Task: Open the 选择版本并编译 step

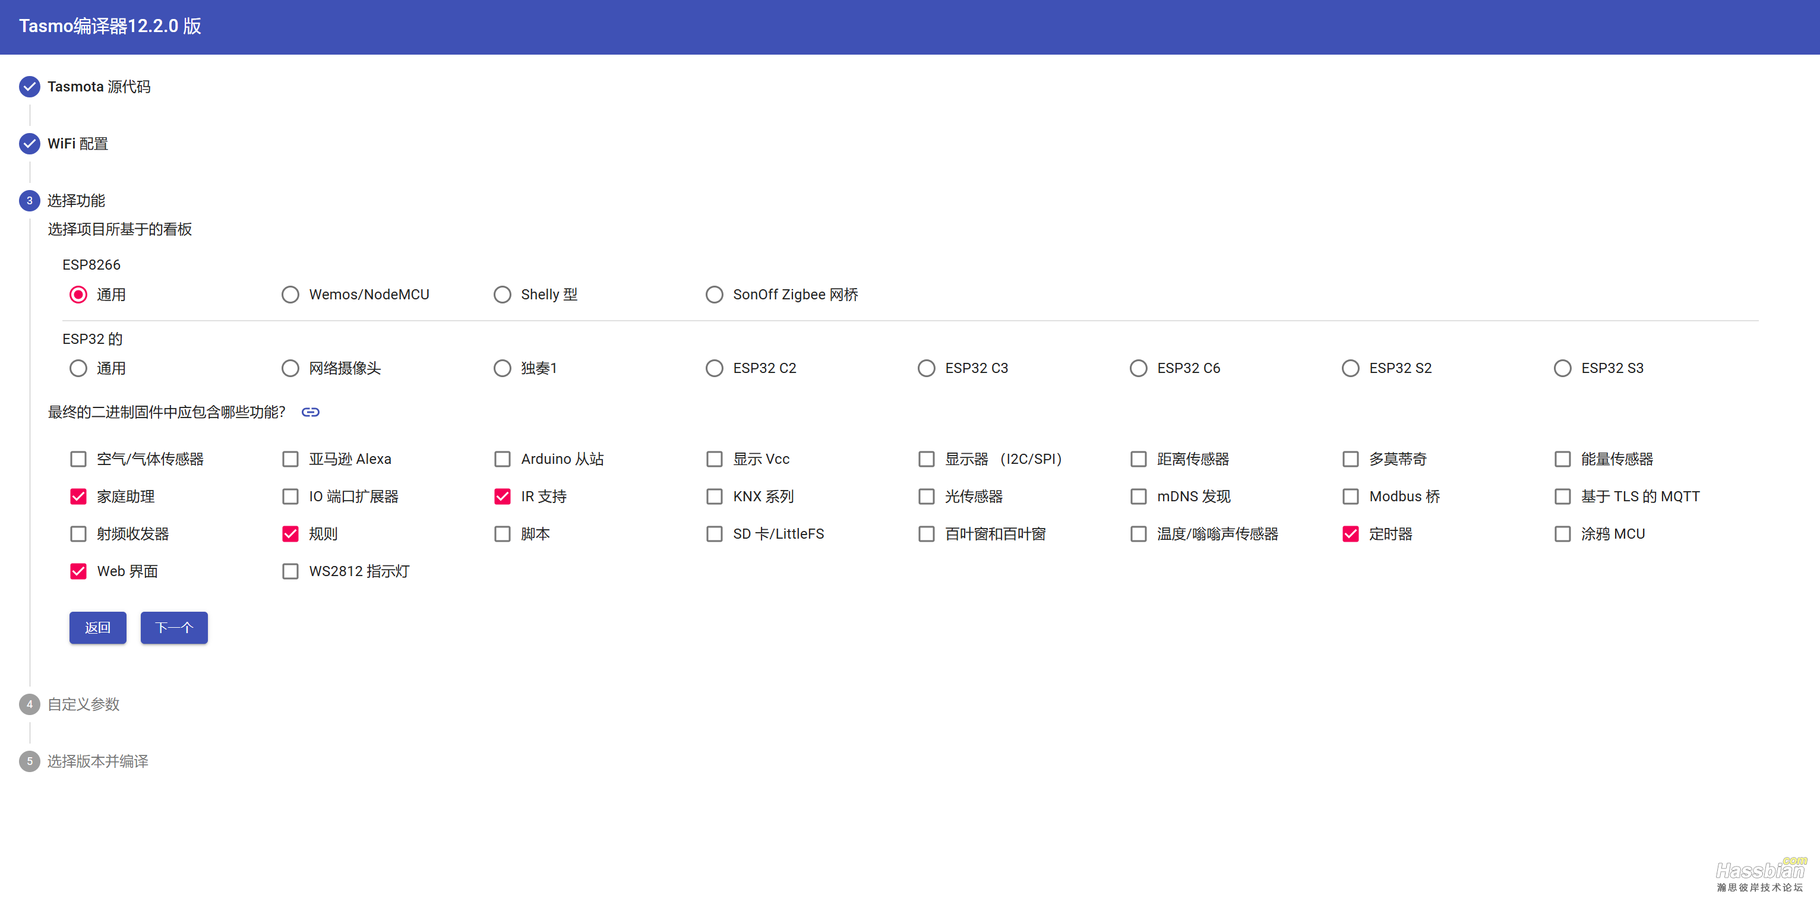Action: point(97,761)
